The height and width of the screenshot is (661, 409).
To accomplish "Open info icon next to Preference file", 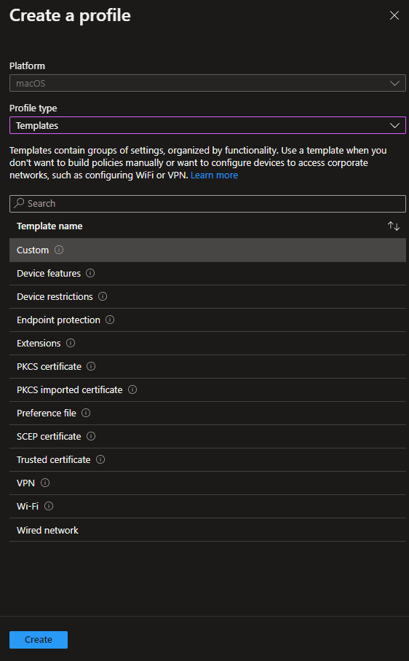I will pos(86,413).
